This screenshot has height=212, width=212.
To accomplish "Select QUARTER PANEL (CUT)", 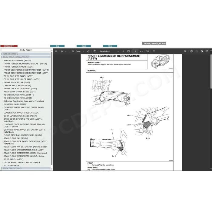I will tap(15, 104).
